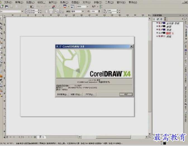This screenshot has width=188, height=146.
Task: Click the Paste clipboard toolbar icon
Action: pos(32,7)
